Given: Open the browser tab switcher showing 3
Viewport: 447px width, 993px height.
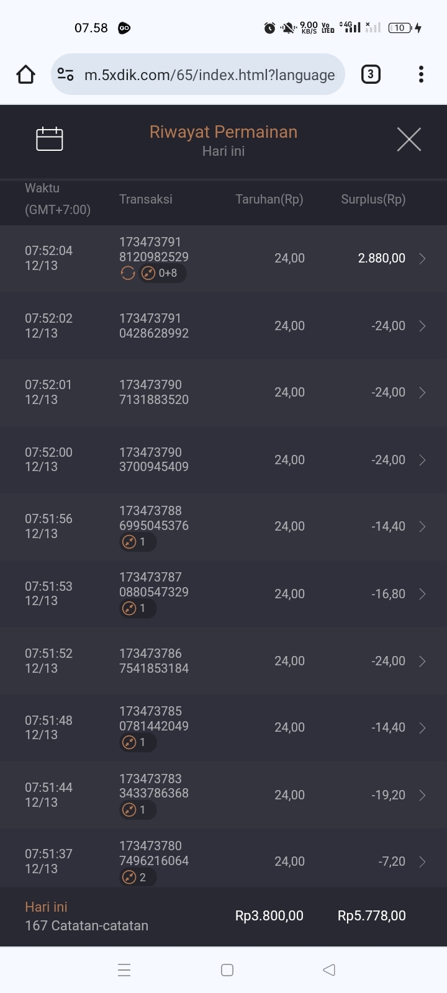Looking at the screenshot, I should [371, 74].
